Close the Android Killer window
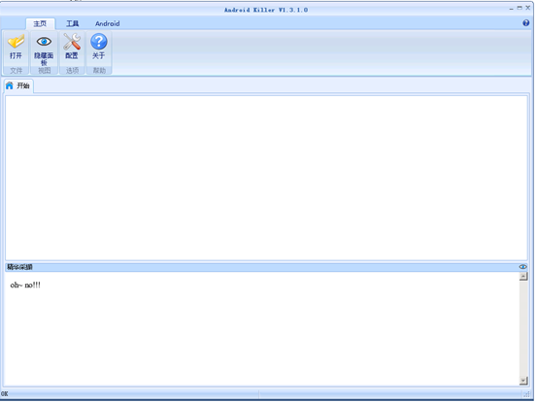Image resolution: width=537 pixels, height=402 pixels. pyautogui.click(x=527, y=8)
